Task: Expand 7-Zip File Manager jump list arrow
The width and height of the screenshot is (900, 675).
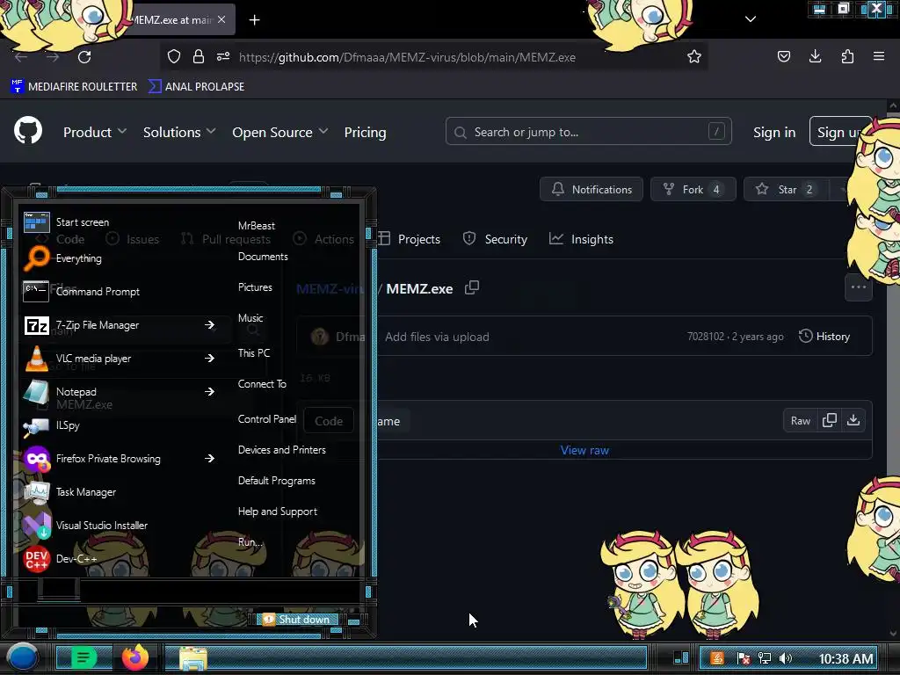Action: pos(209,325)
